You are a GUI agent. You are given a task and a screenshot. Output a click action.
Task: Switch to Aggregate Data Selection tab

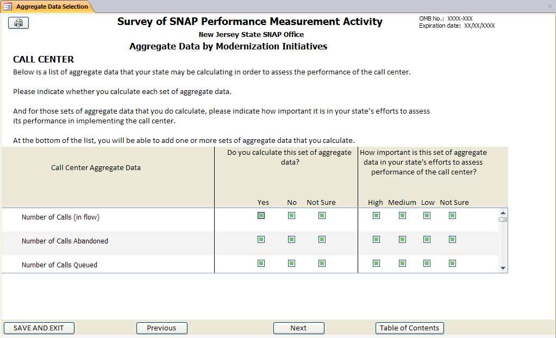coord(52,7)
